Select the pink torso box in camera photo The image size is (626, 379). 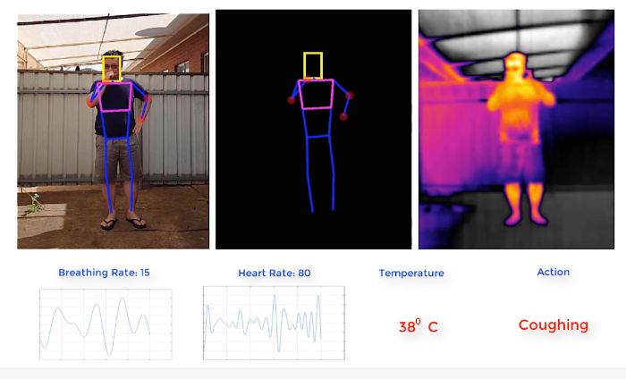tap(114, 97)
